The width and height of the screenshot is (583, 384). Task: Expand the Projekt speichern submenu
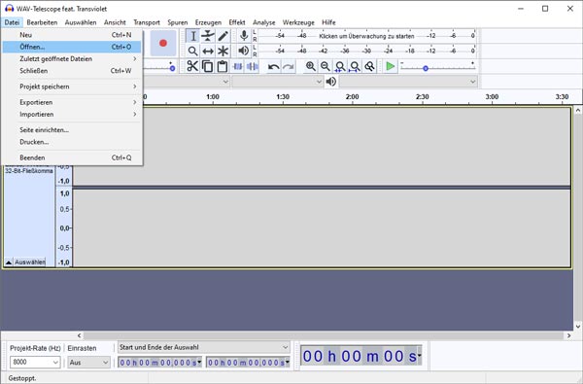click(x=72, y=87)
